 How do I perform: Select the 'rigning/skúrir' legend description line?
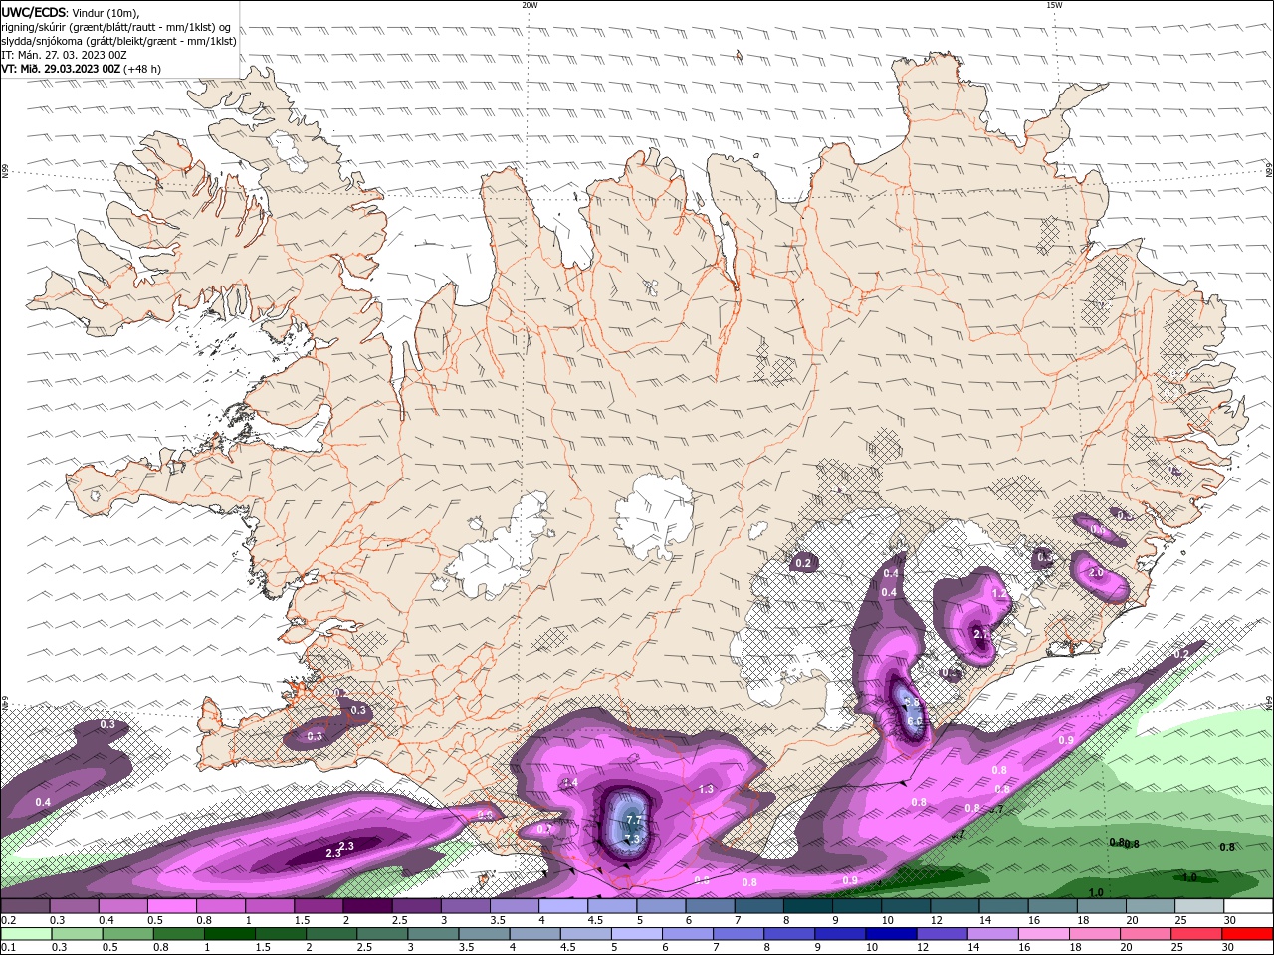(116, 27)
